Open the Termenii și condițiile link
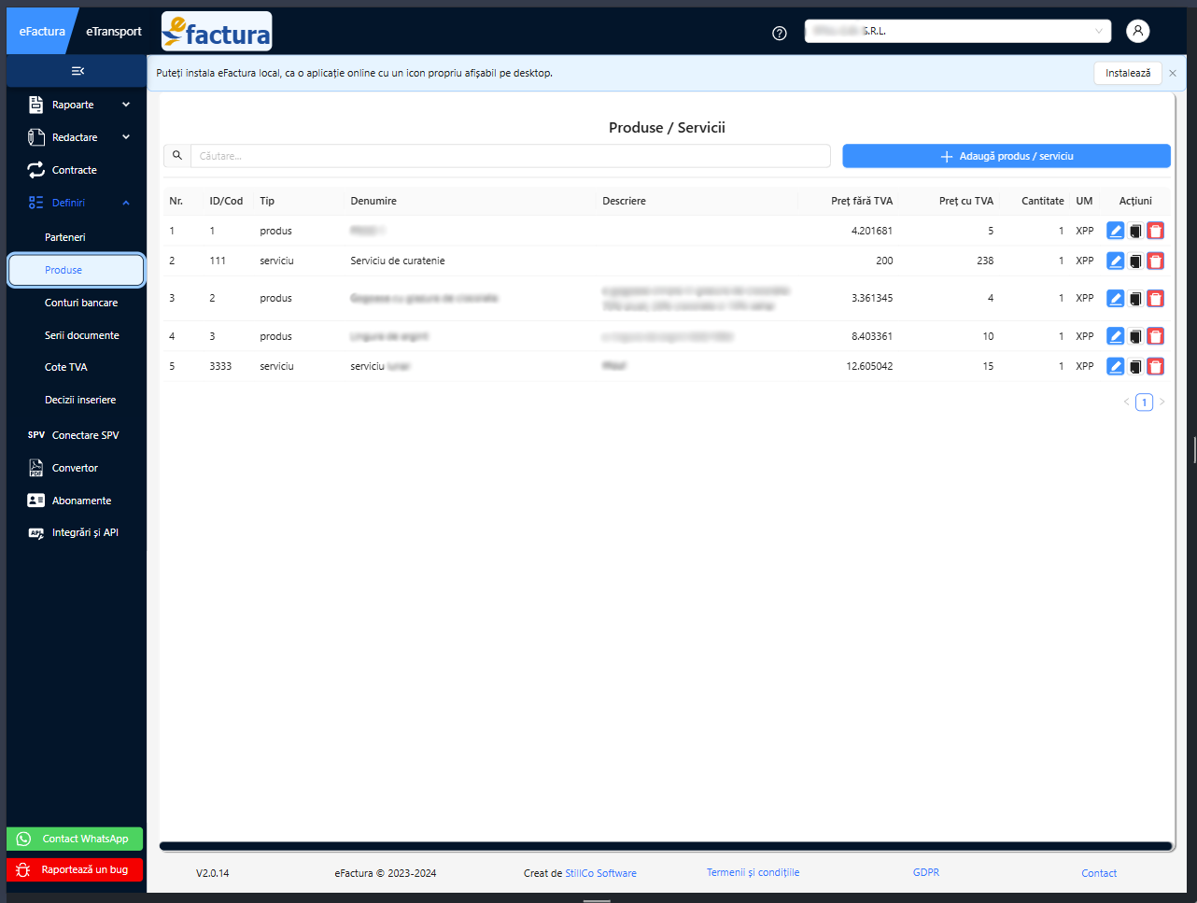Viewport: 1197px width, 903px height. point(753,872)
